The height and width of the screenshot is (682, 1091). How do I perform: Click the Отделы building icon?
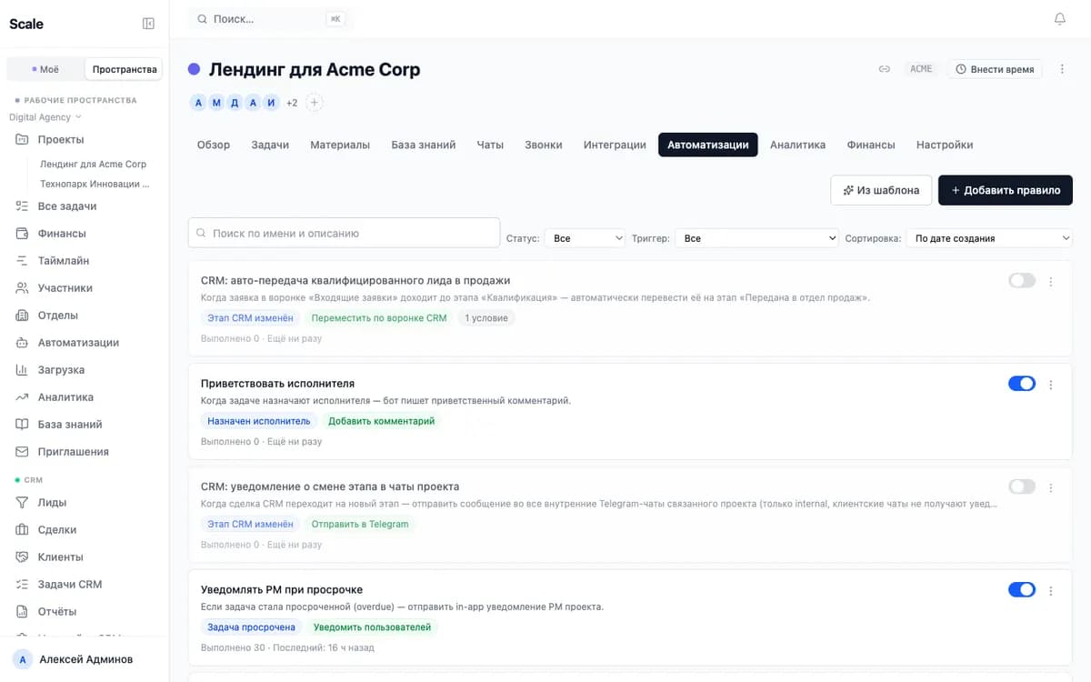click(22, 316)
